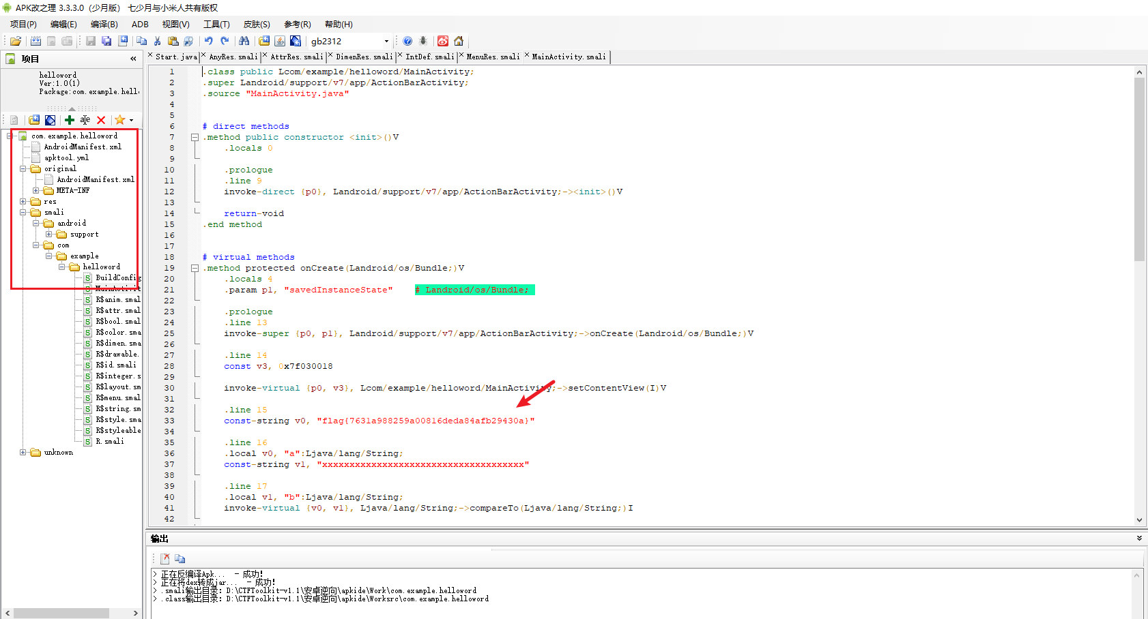Screen dimensions: 1148x619
Task: Click the home page icon
Action: 459,41
